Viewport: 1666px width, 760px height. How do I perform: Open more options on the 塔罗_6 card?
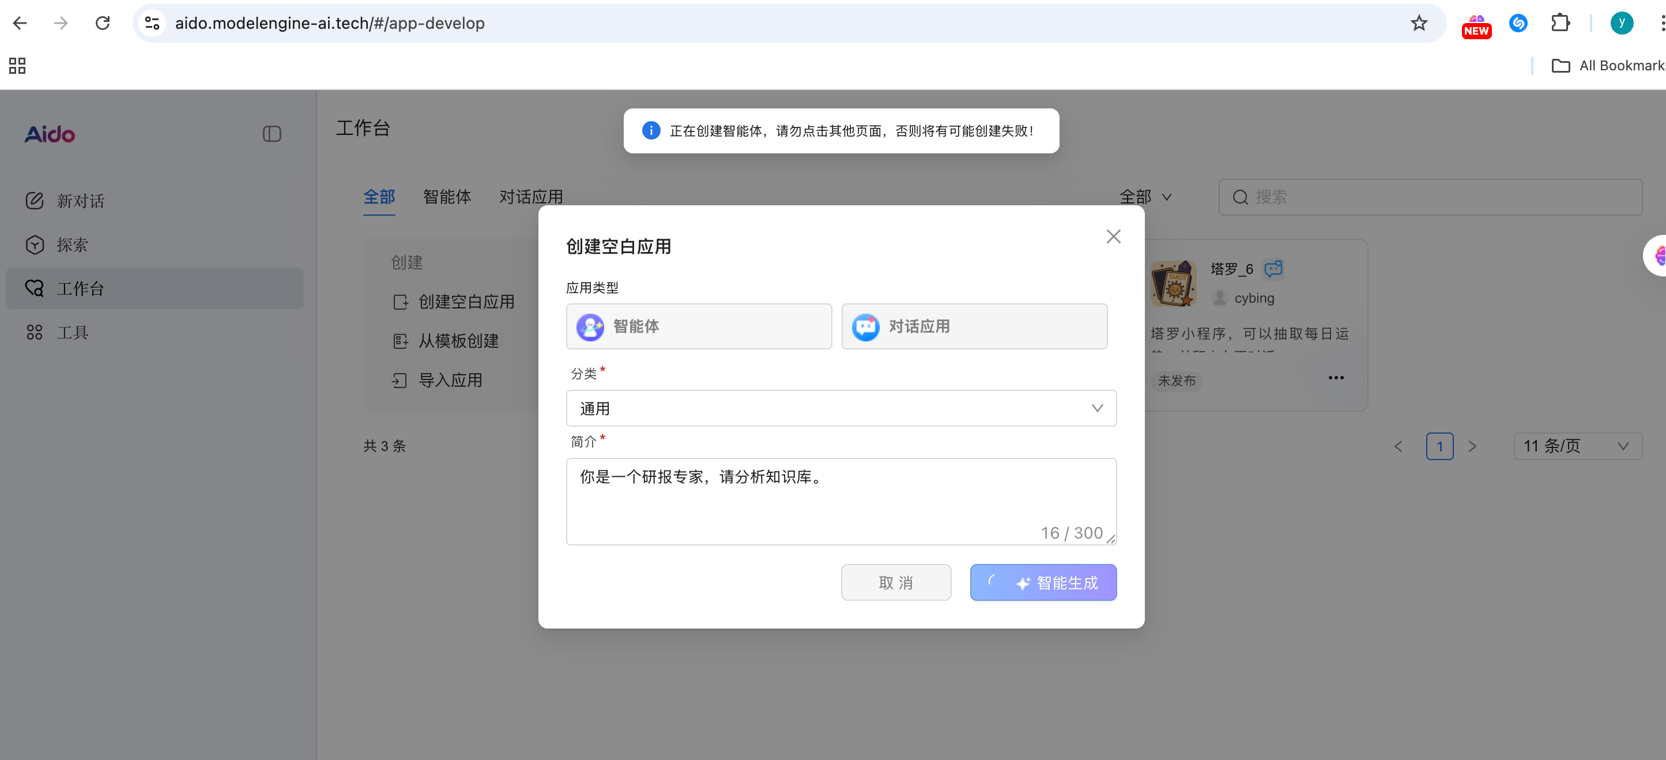(x=1336, y=377)
